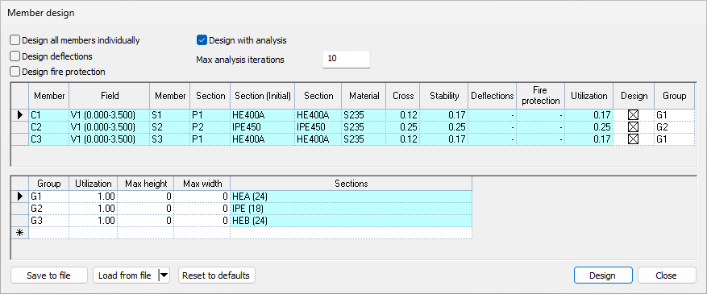Click the Max width column header
The width and height of the screenshot is (707, 294).
point(202,184)
